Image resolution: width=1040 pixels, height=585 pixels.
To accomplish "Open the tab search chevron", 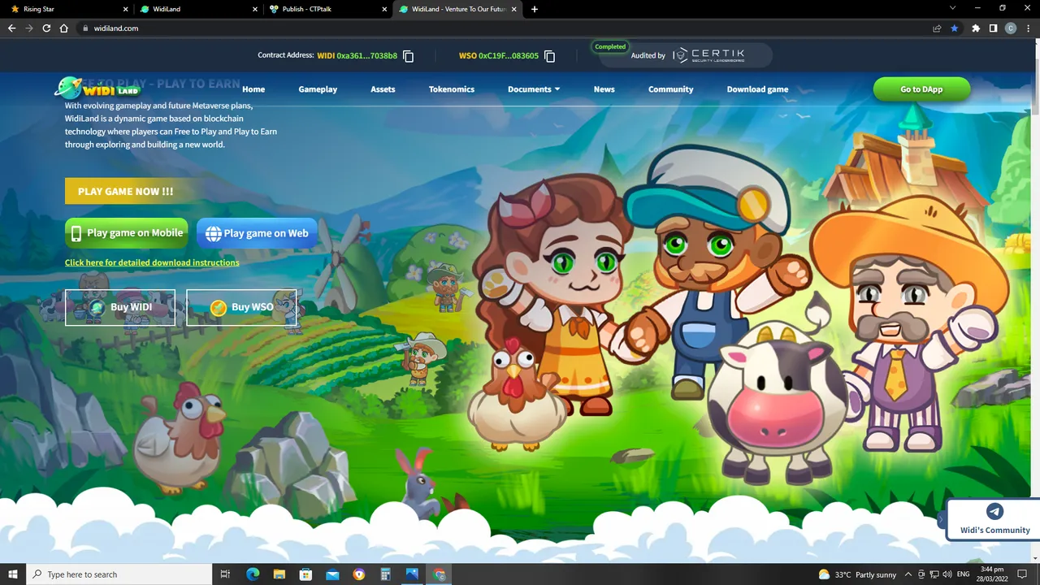I will tap(953, 8).
